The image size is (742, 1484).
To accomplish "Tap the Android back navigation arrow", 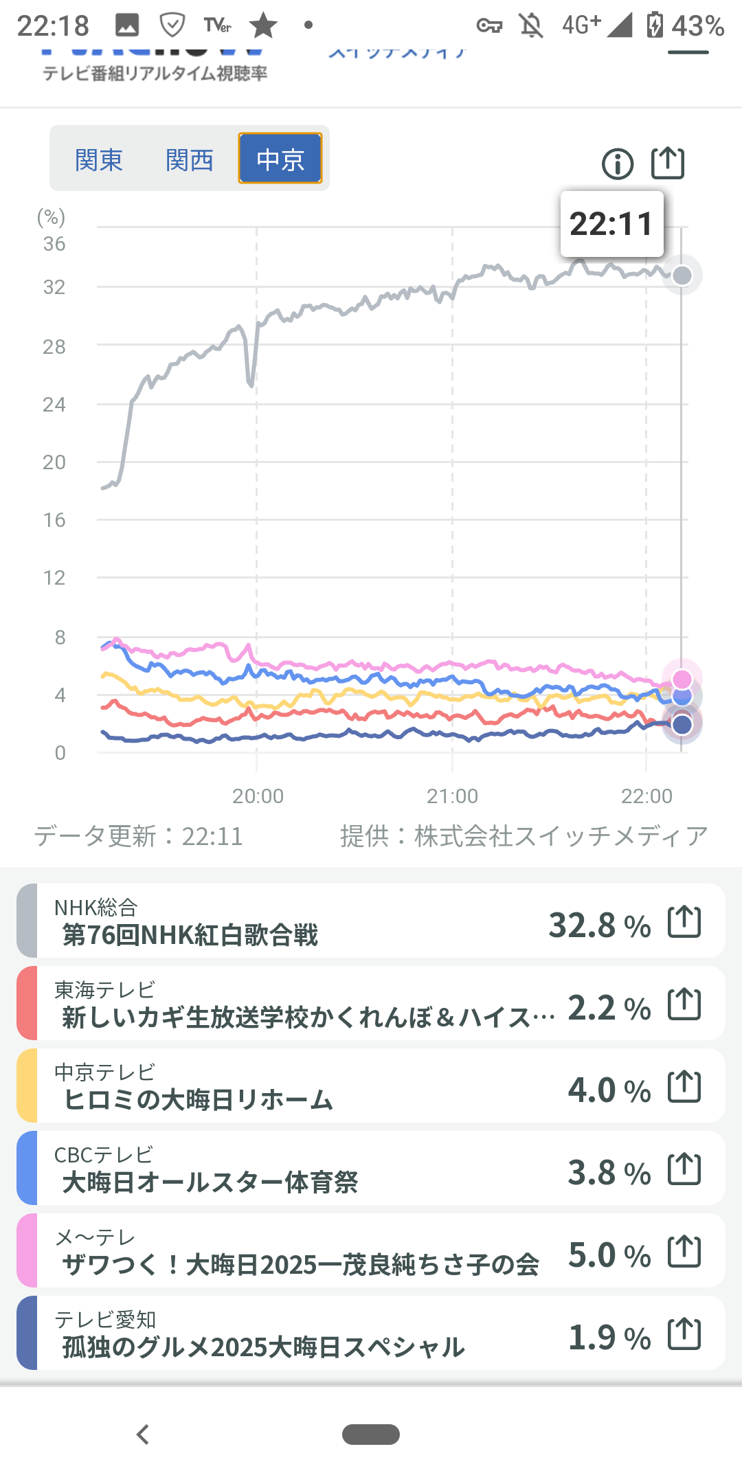I will pos(143,1435).
